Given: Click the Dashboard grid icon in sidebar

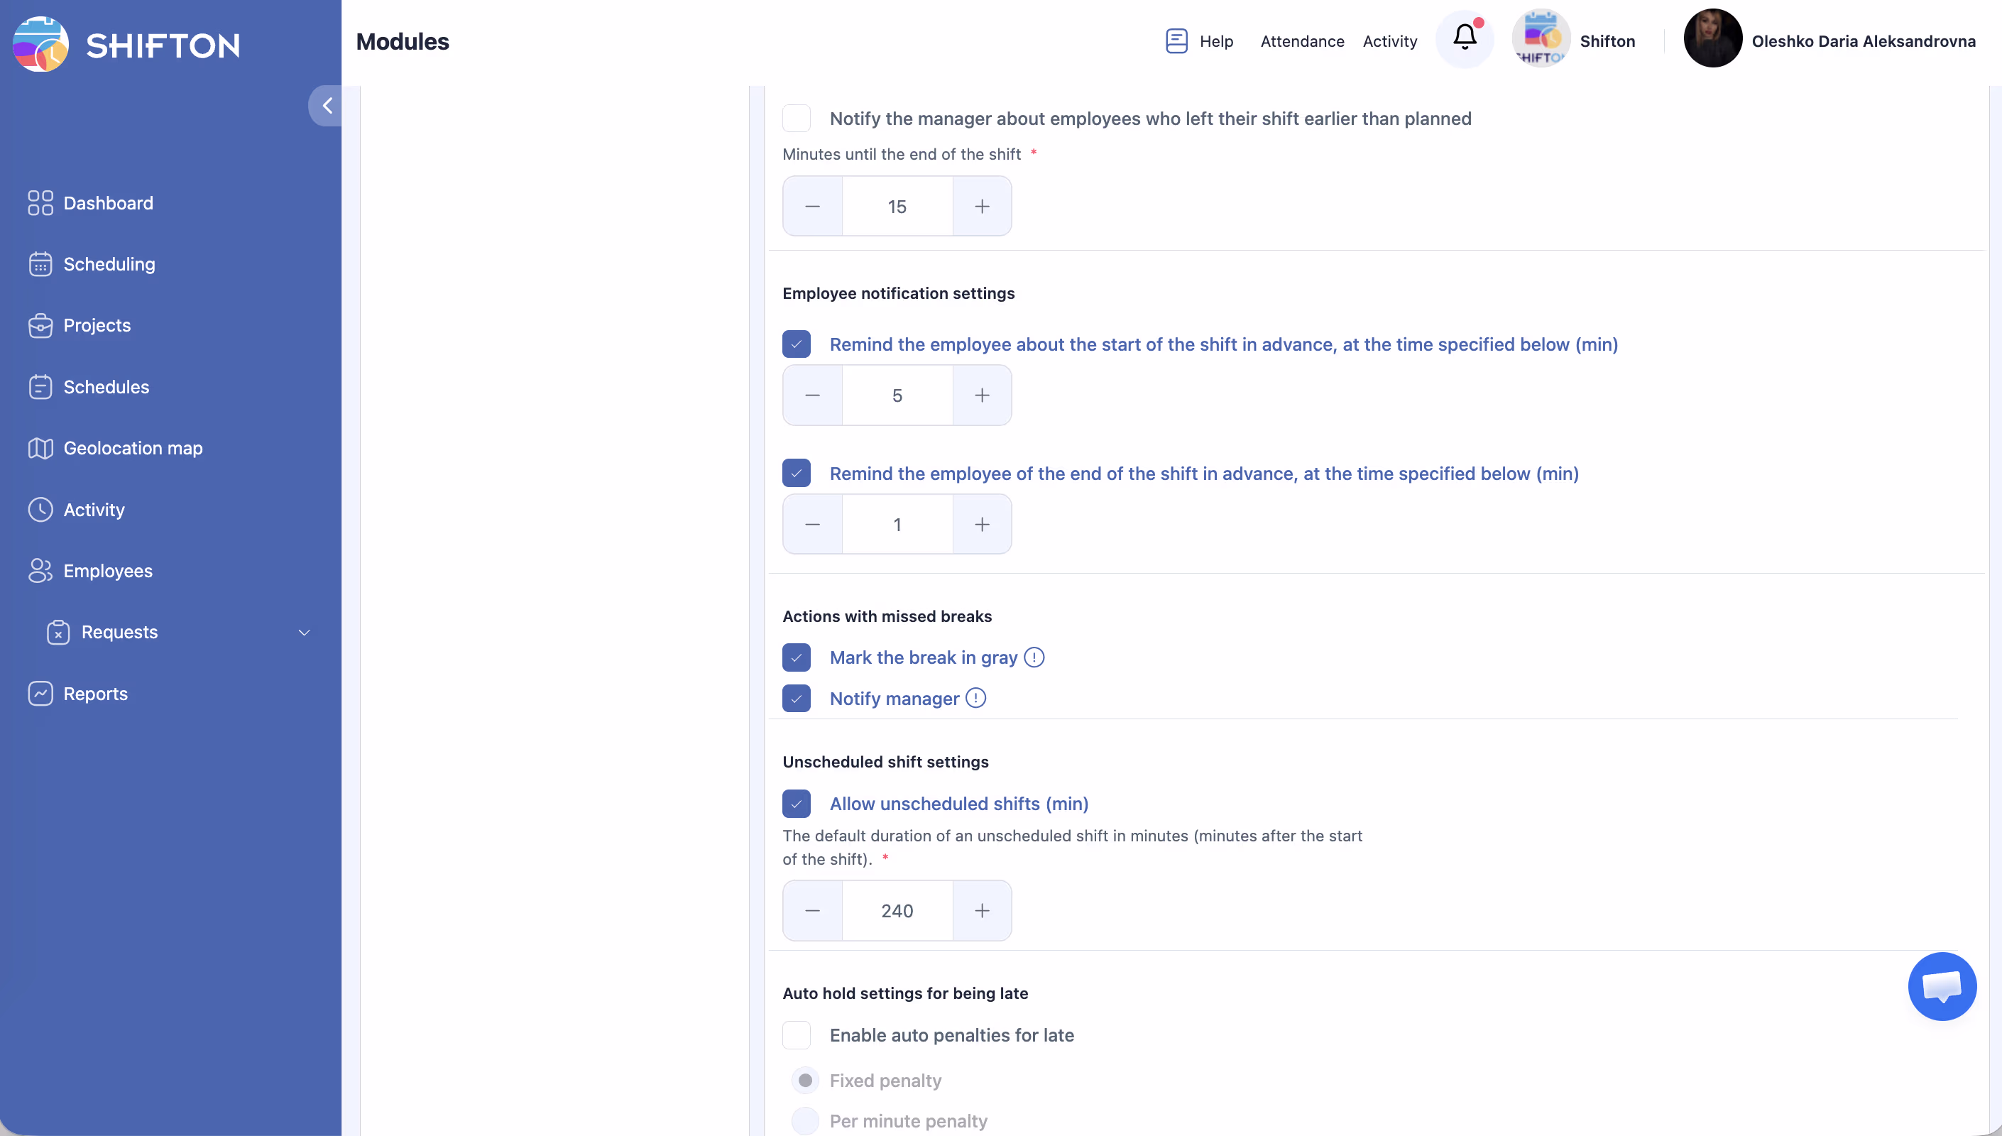Looking at the screenshot, I should click(40, 203).
